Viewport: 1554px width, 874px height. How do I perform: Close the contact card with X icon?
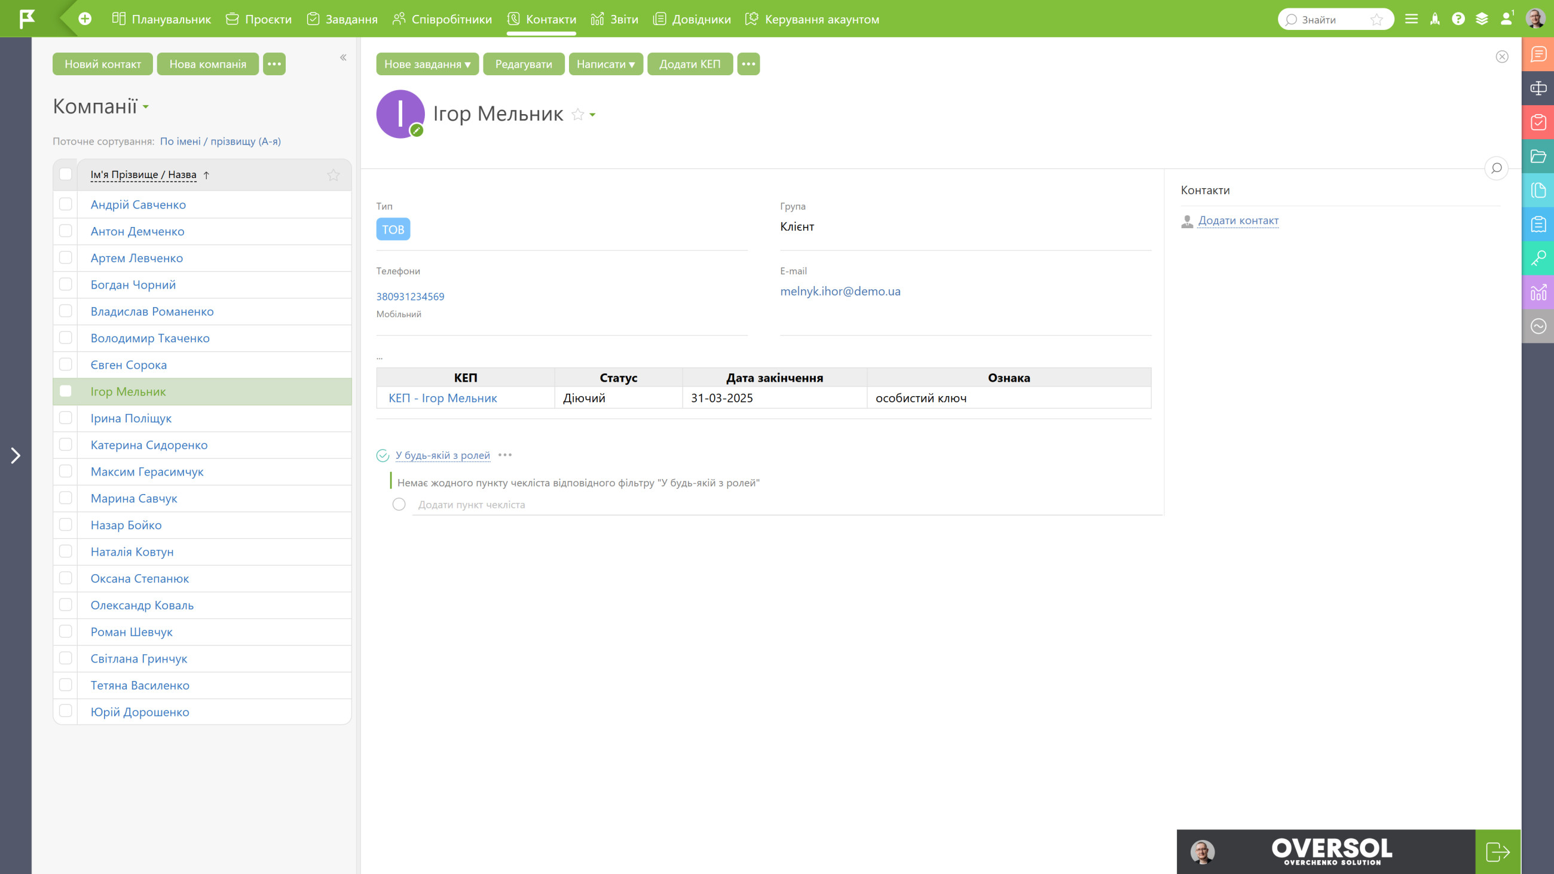point(1501,57)
